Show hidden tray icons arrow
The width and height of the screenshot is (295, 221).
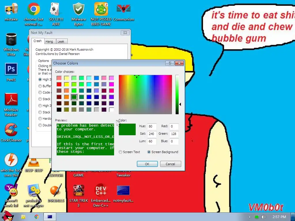(x=249, y=217)
